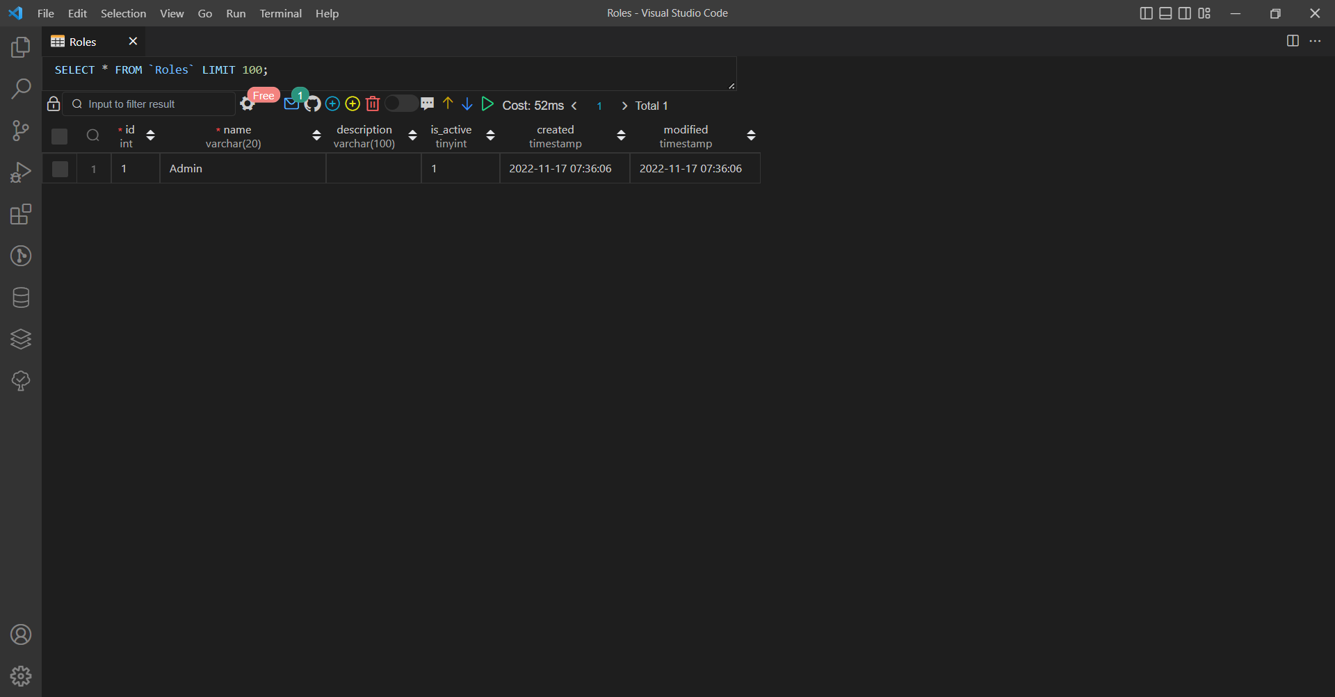Select the modified timestamp cell of Admin row
Screen dimensions: 1335x697
[x=695, y=169]
